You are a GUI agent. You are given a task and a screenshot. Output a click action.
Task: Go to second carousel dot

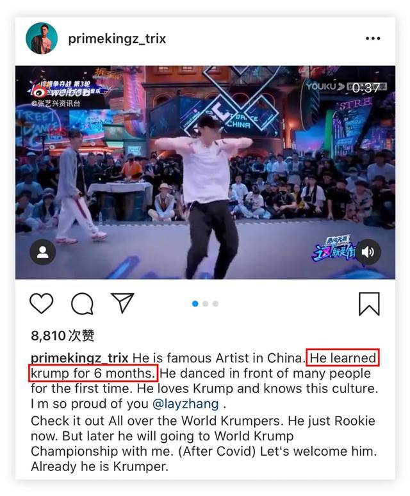(x=205, y=303)
